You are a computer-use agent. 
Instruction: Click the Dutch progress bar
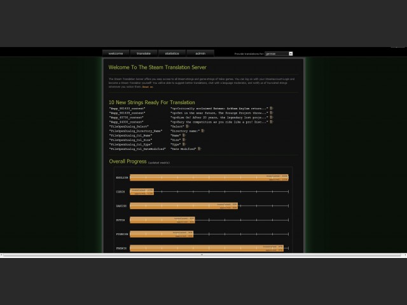coord(163,220)
